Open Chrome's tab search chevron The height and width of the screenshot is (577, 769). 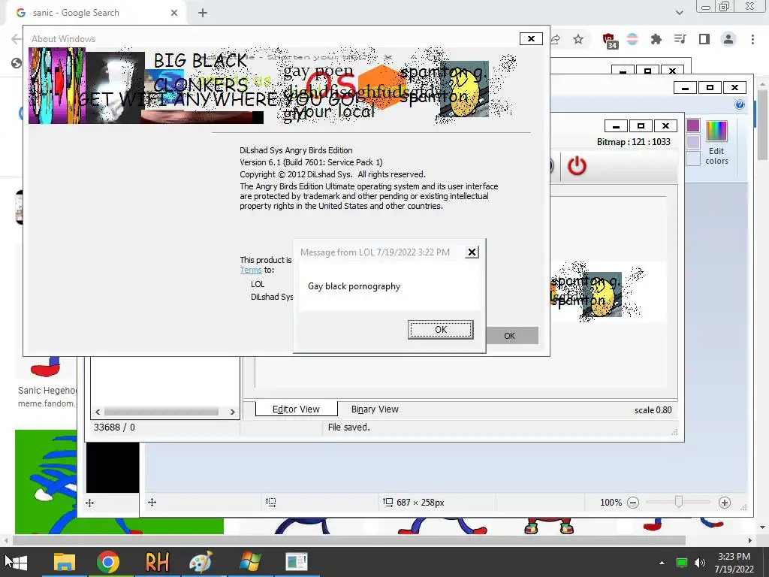[679, 13]
